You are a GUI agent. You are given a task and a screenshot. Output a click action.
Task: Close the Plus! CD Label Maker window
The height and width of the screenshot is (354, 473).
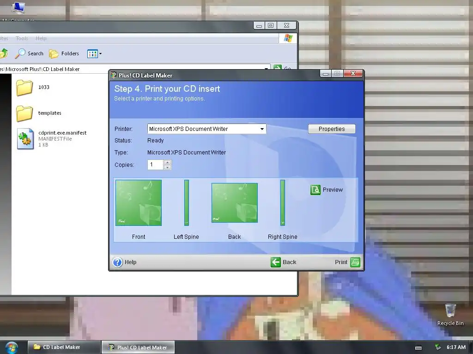353,73
